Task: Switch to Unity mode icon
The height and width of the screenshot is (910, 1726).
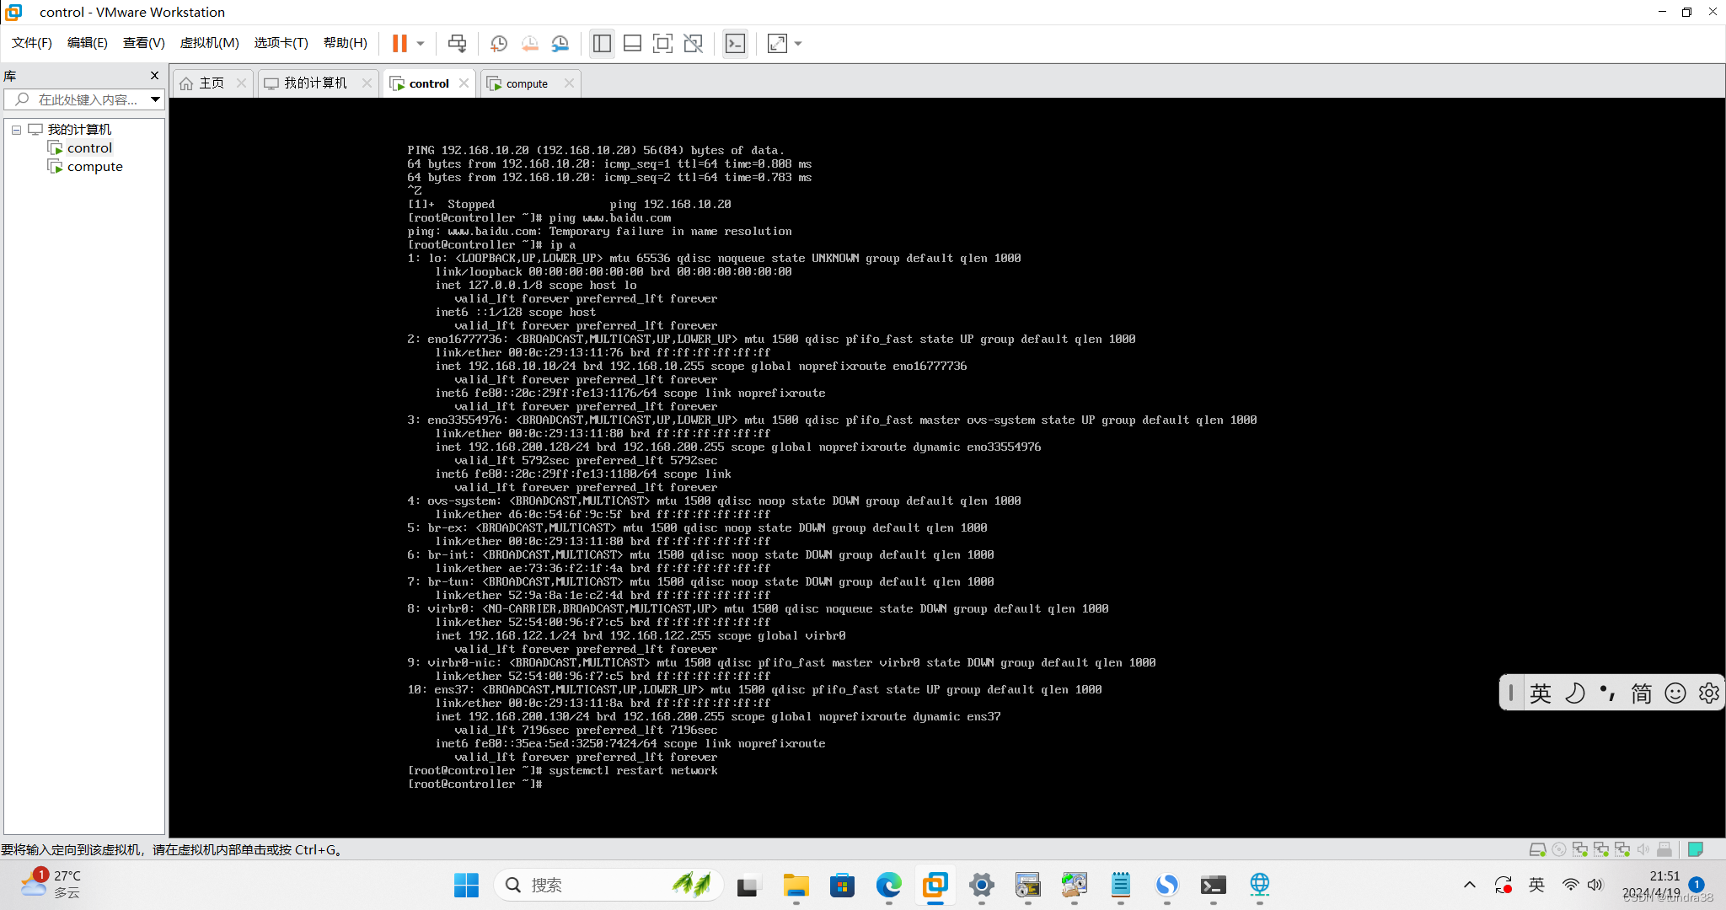Action: [693, 43]
